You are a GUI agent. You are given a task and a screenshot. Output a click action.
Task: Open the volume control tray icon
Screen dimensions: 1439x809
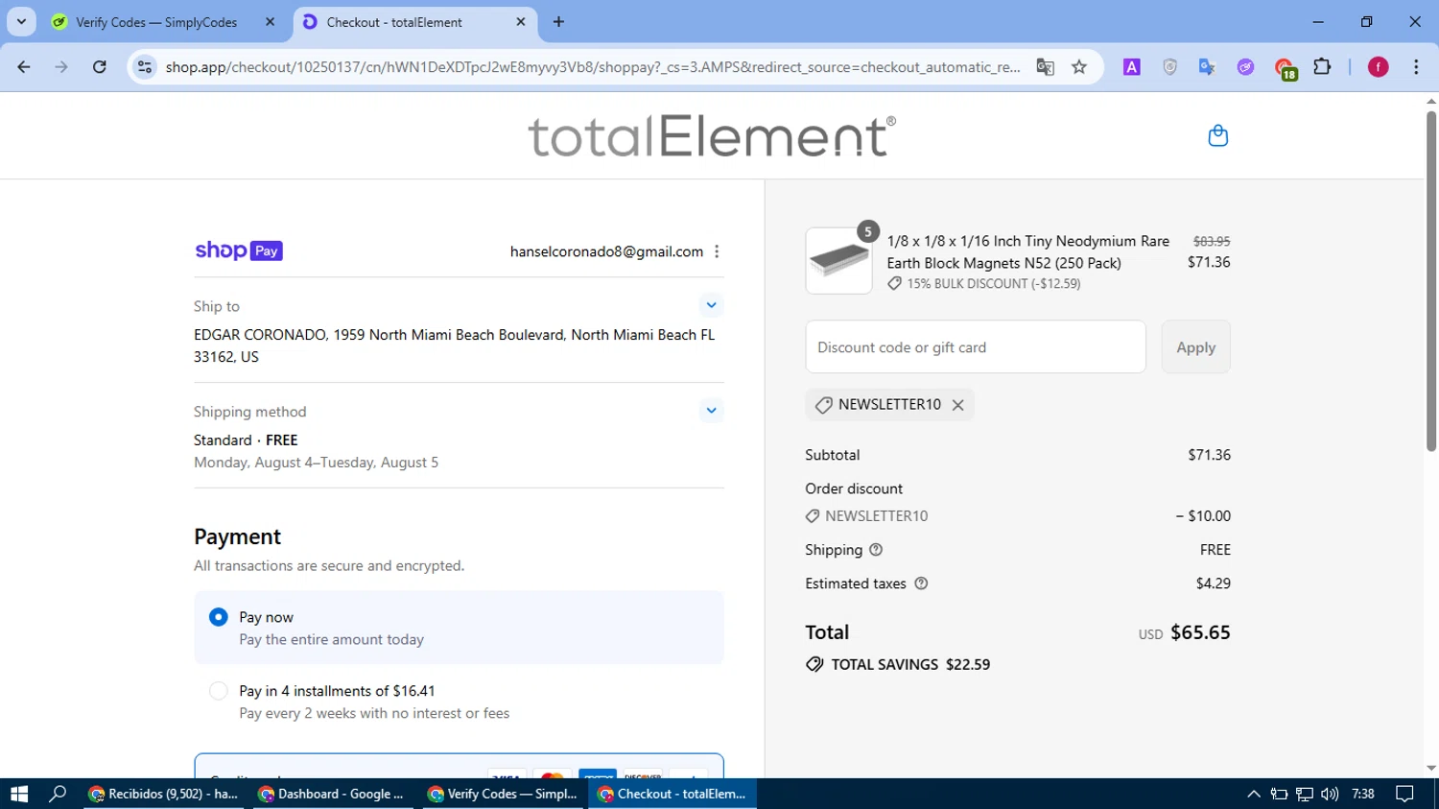(1330, 794)
